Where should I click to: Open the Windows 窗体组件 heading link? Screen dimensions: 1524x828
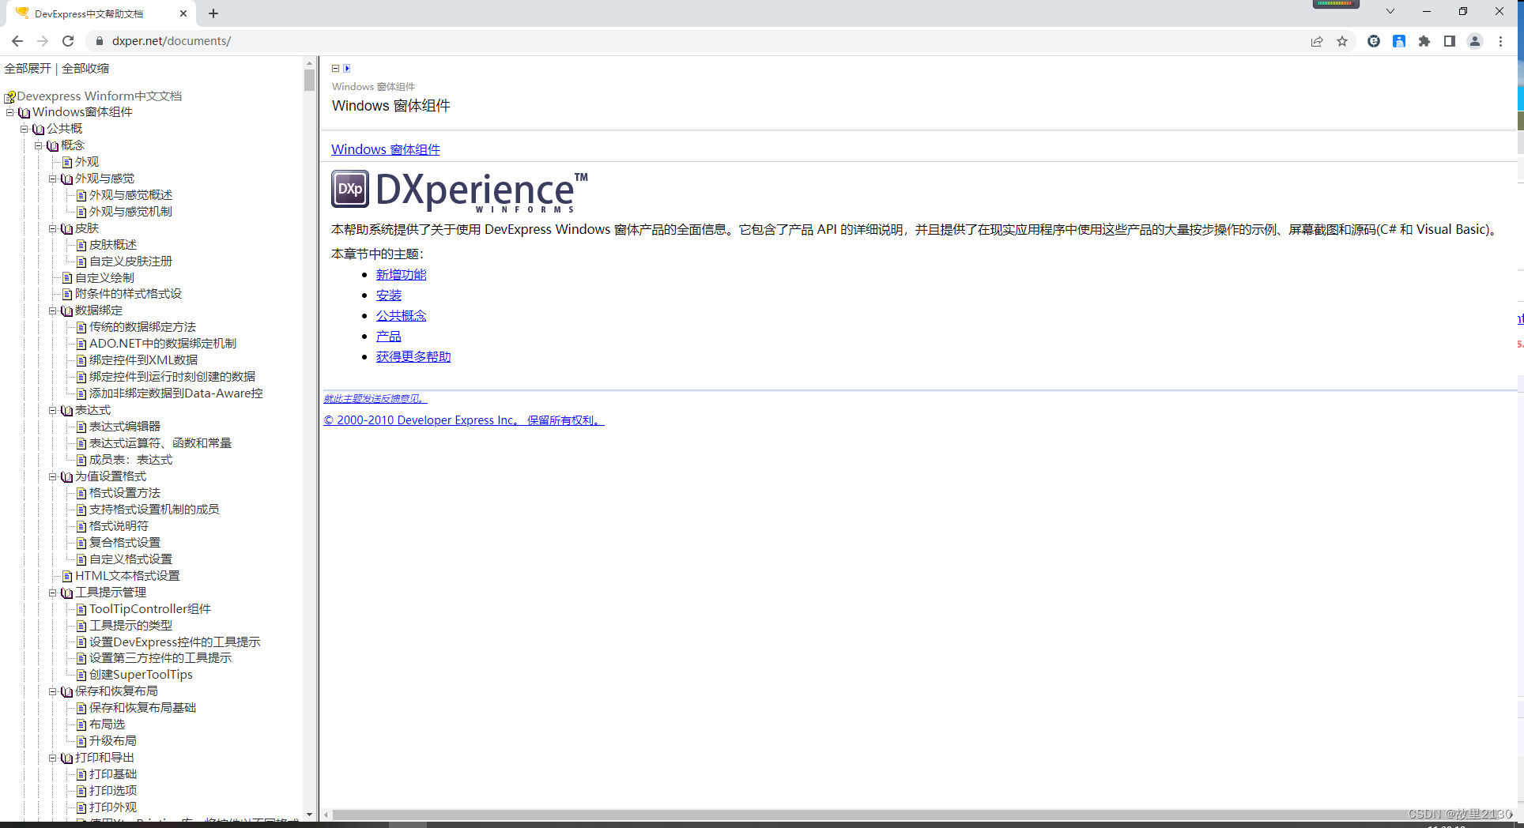[386, 149]
